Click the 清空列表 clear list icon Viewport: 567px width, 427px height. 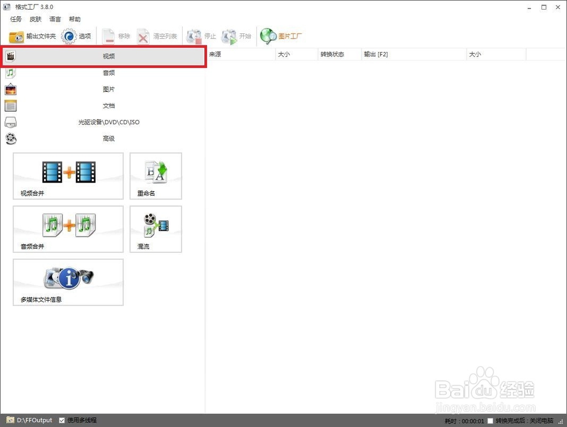[143, 36]
